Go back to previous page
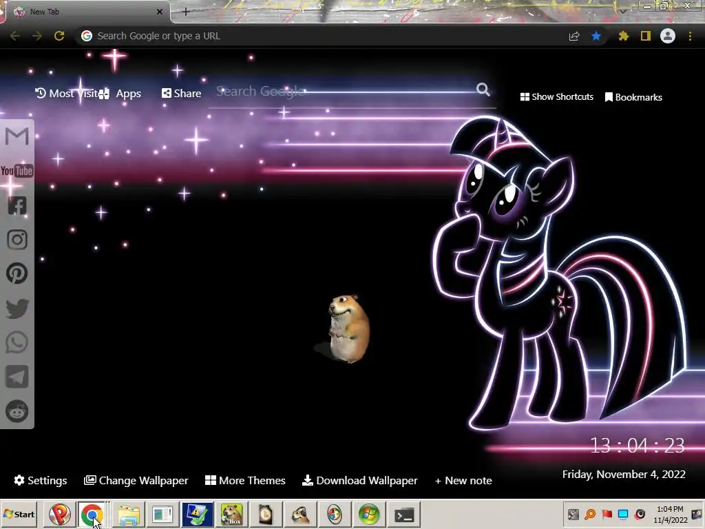705x529 pixels. [15, 36]
